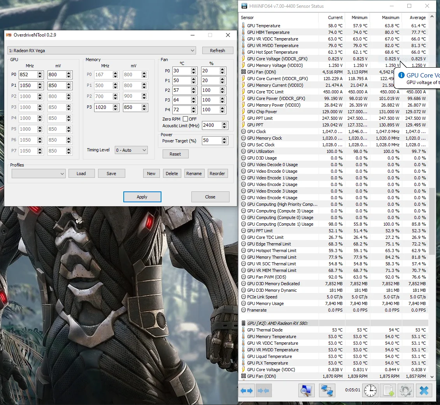Click the blue X close sensors icon
Image resolution: width=440 pixels, height=405 pixels.
pos(424,391)
